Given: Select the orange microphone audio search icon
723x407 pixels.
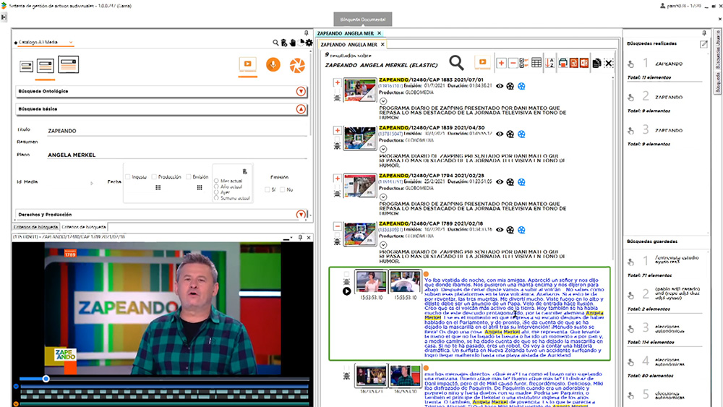Looking at the screenshot, I should coord(273,64).
